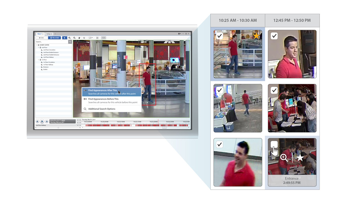Click the full screen expand icon
The image size is (355, 205).
coord(97,38)
